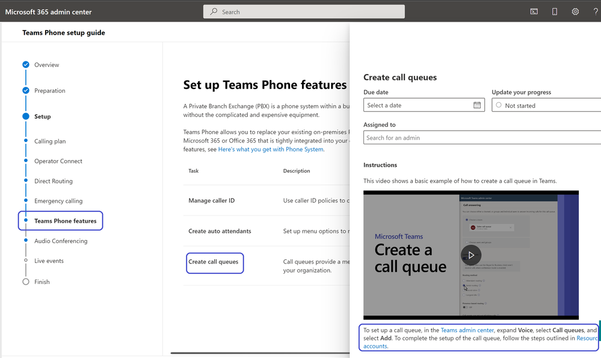Click the Instructions heading in the panel

(x=380, y=165)
